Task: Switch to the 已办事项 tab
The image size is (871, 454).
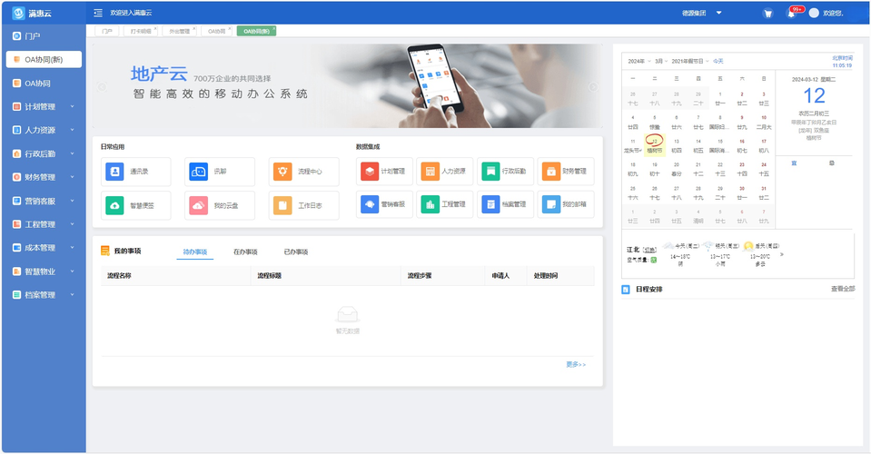Action: coord(295,252)
